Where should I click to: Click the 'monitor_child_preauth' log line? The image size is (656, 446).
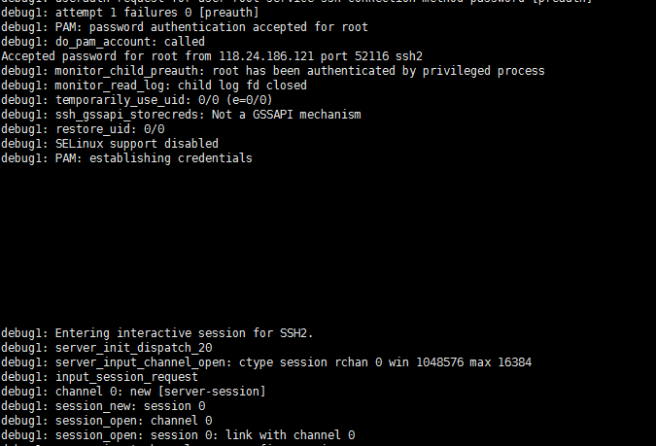tap(273, 71)
